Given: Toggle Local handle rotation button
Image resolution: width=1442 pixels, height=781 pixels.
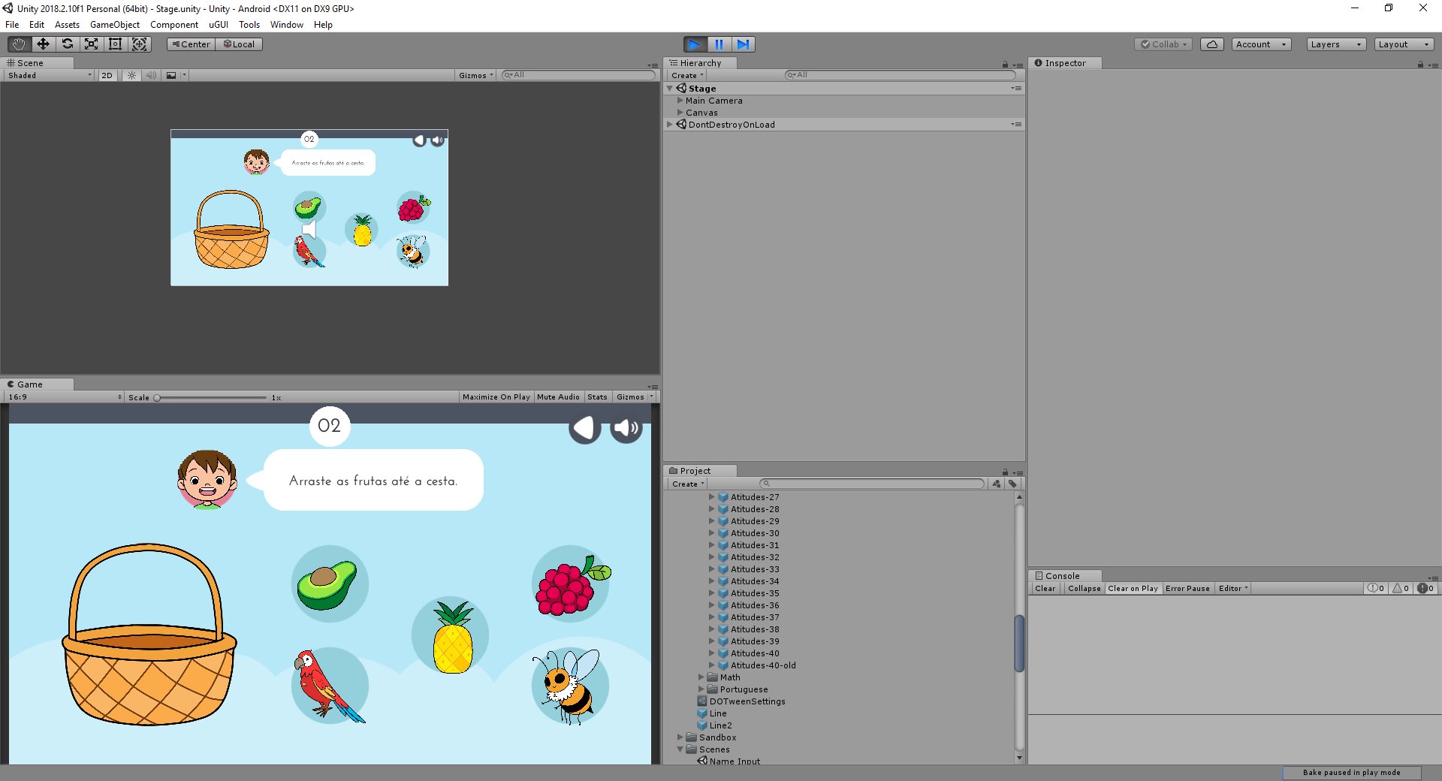Looking at the screenshot, I should [x=239, y=44].
